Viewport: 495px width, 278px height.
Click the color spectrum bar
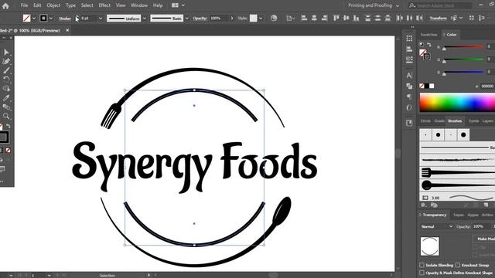click(x=457, y=103)
